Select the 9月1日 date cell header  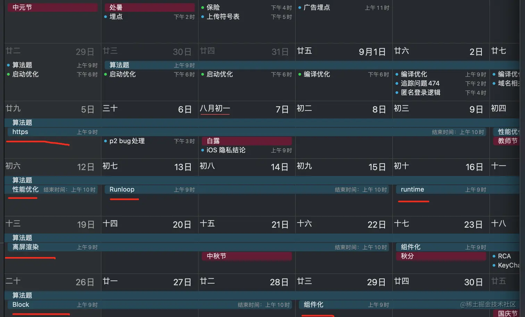tap(372, 52)
